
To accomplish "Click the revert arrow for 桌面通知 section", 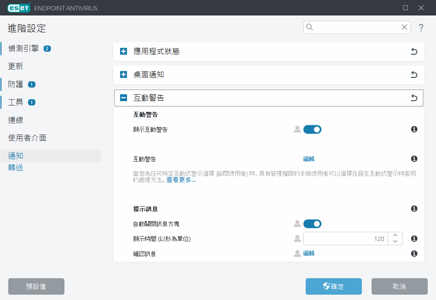I will pos(414,75).
